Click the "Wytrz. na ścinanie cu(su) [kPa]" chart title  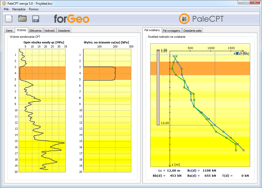point(106,42)
